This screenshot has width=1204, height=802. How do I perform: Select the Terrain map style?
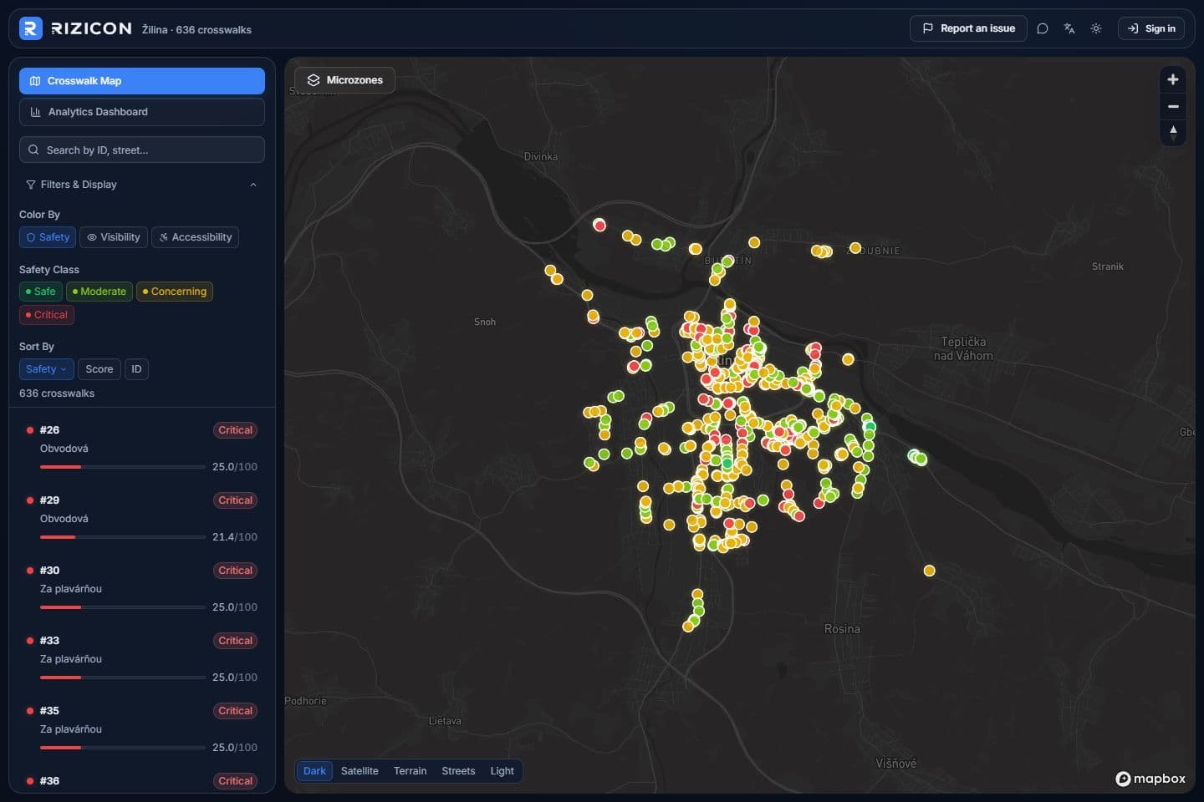coord(411,771)
